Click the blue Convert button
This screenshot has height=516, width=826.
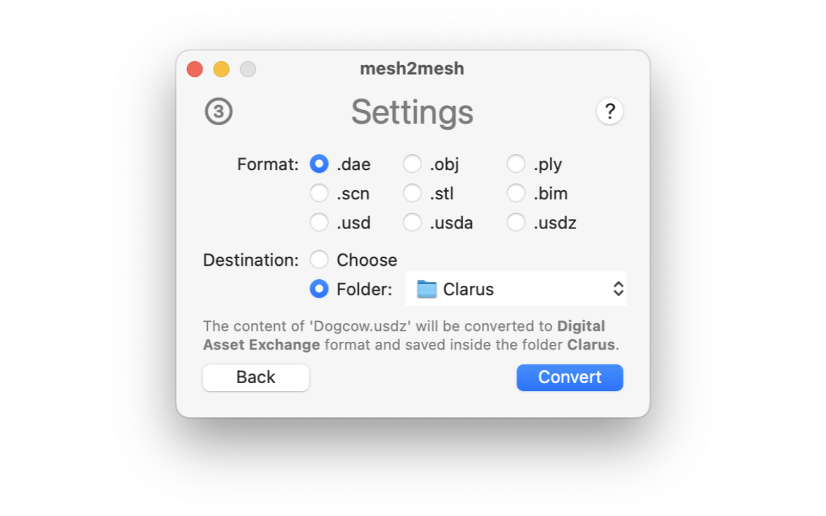click(x=570, y=377)
